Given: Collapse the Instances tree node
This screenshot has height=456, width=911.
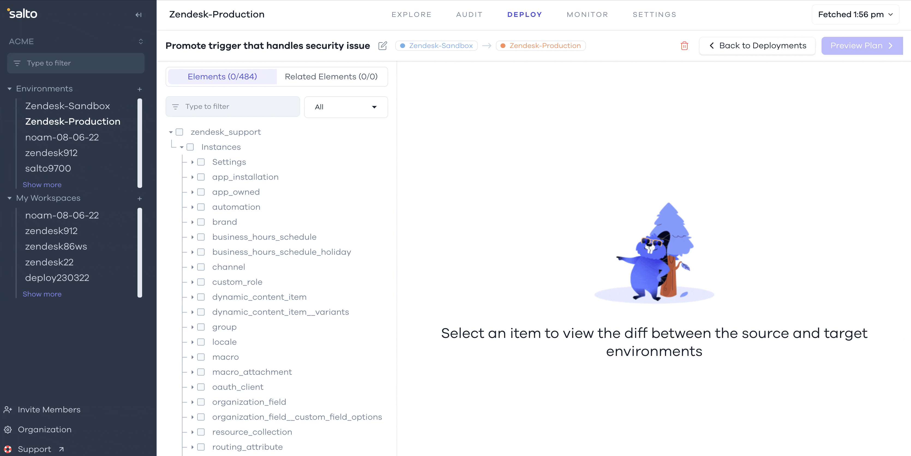Looking at the screenshot, I should tap(181, 147).
